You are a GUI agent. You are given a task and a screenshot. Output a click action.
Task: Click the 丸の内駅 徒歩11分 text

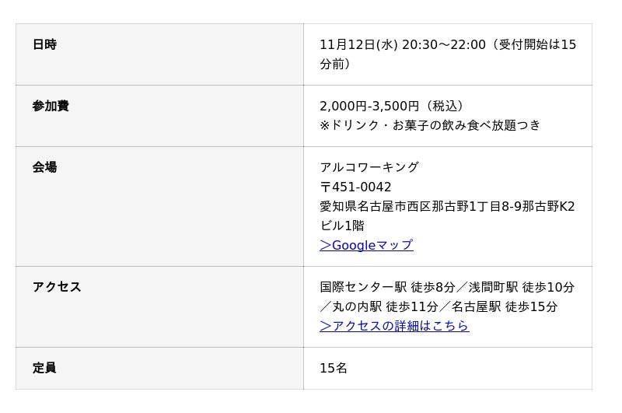(x=380, y=306)
